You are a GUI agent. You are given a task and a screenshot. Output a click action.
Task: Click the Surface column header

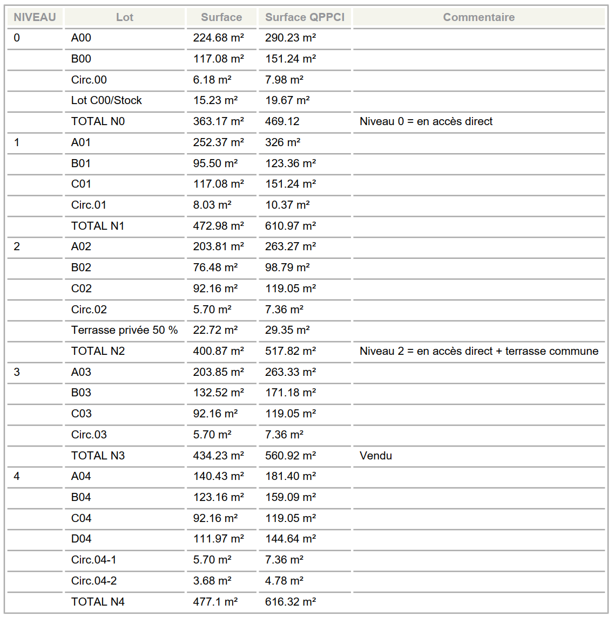(x=221, y=17)
